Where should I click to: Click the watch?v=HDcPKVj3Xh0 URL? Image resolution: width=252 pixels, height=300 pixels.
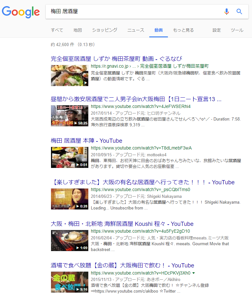[x=141, y=273]
